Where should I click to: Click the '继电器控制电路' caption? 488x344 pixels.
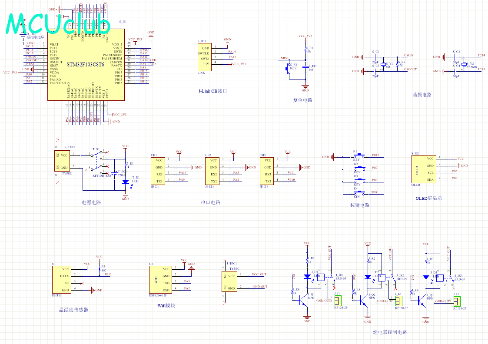tap(390, 332)
